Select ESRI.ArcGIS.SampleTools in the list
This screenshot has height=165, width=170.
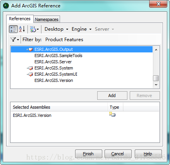point(58,56)
